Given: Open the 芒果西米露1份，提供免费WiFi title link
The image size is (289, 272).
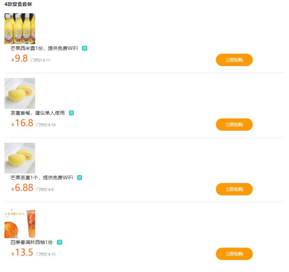Looking at the screenshot, I should click(x=44, y=48).
